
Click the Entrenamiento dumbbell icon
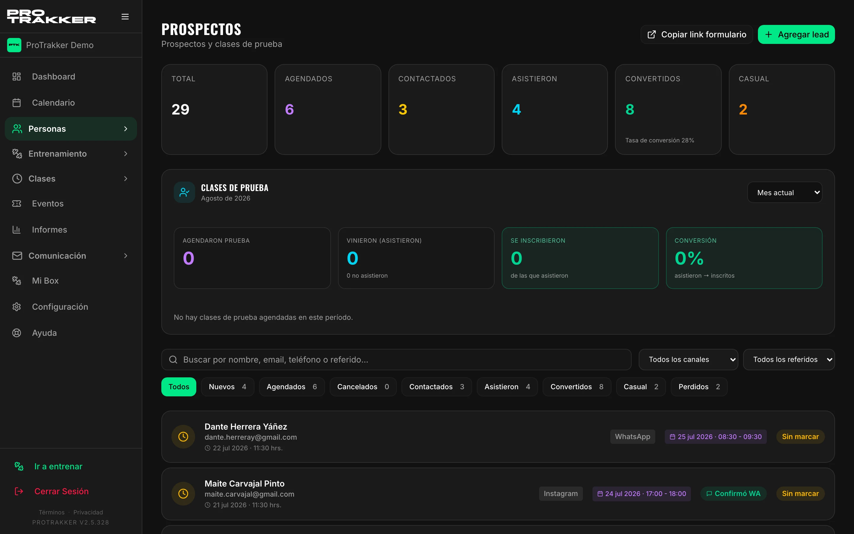pos(17,154)
